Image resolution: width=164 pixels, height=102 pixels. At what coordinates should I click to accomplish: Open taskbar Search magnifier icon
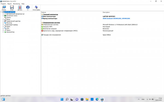point(67,99)
